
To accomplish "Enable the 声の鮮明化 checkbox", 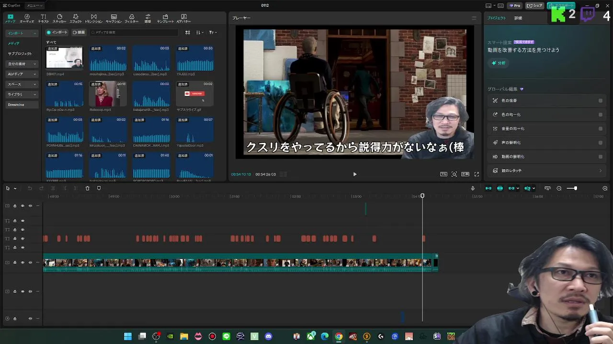I will click(x=601, y=142).
